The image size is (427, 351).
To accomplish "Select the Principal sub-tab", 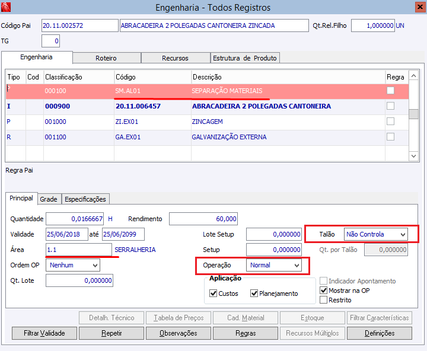I will [x=21, y=198].
